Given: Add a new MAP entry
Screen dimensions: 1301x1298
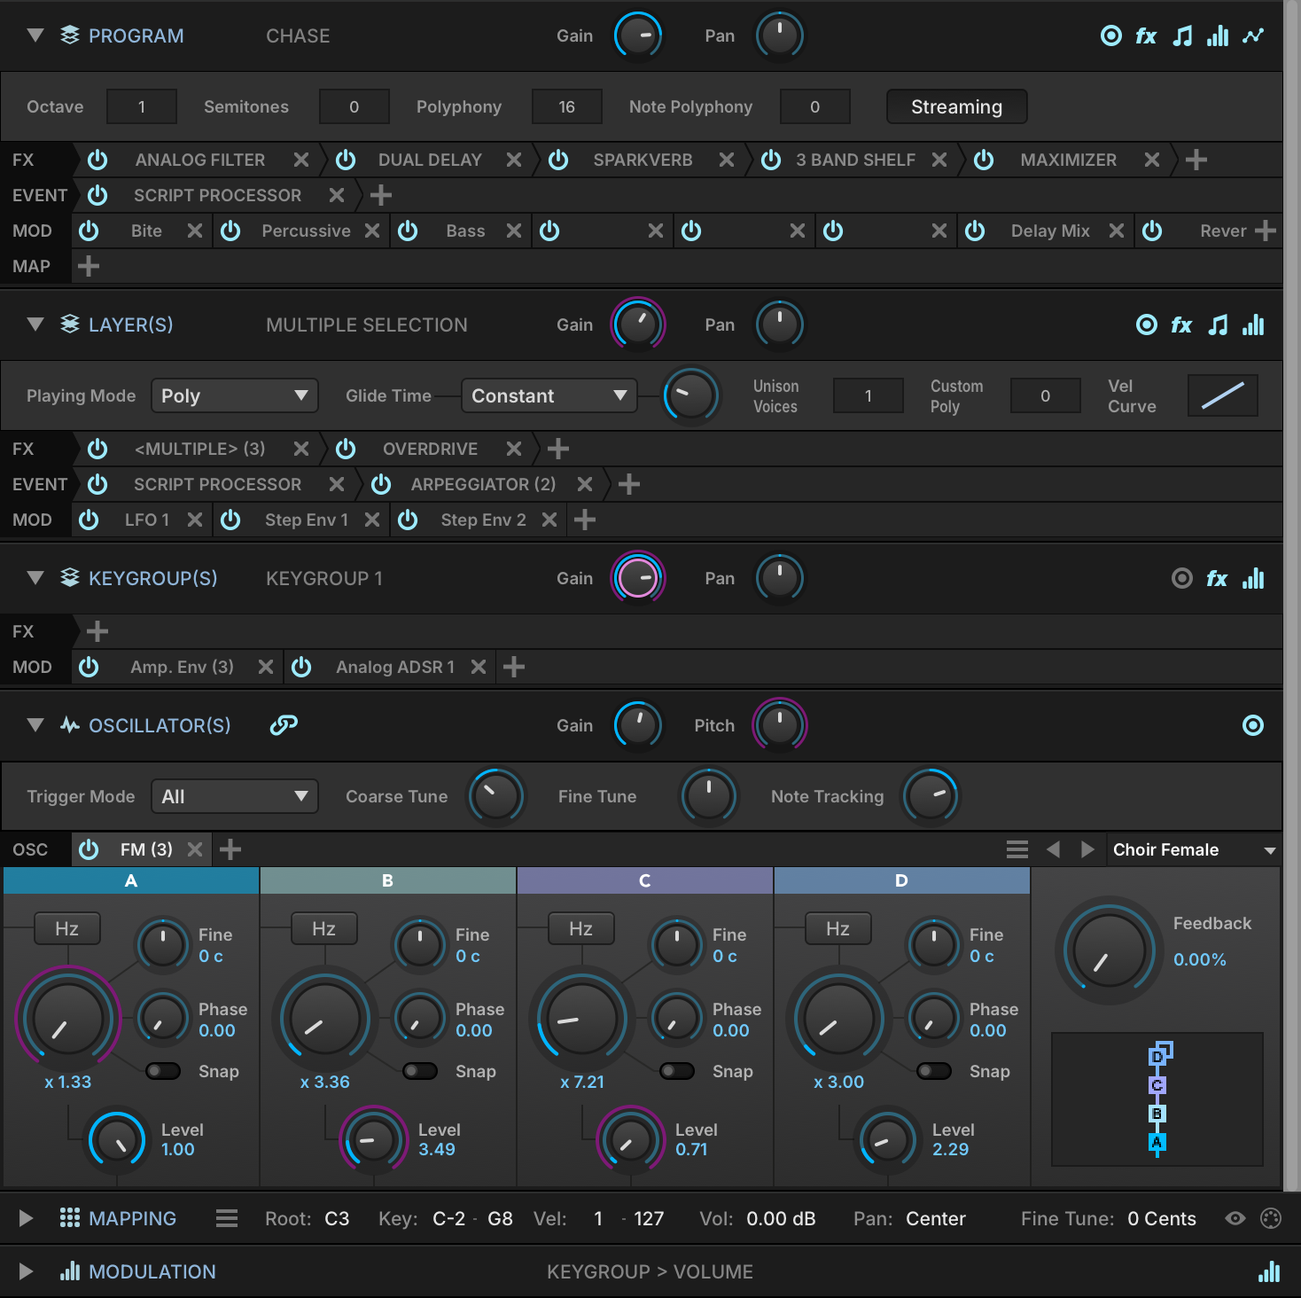Looking at the screenshot, I should 89,266.
